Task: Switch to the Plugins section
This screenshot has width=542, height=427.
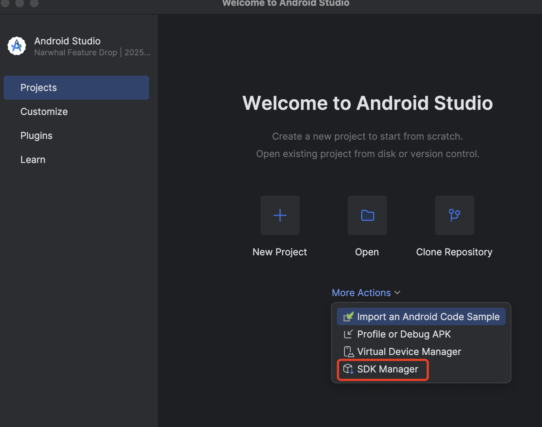Action: (x=76, y=136)
